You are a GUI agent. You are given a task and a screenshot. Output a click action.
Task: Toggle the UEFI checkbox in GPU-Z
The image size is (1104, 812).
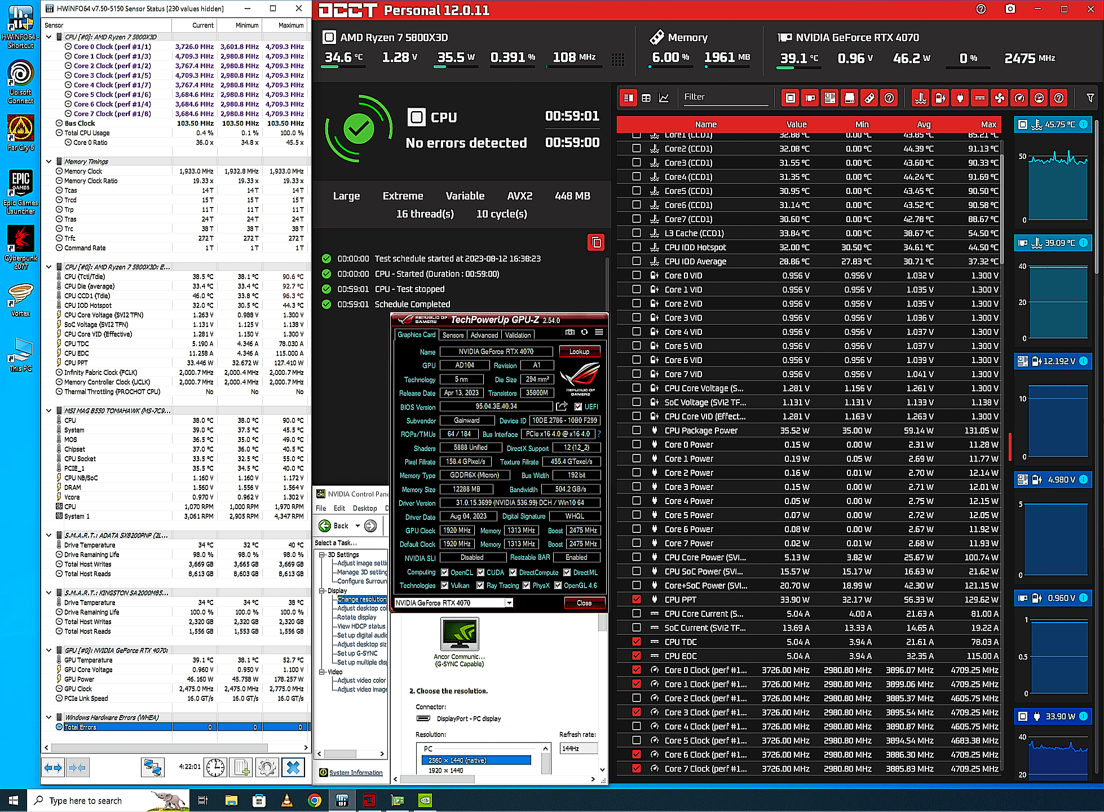click(x=578, y=407)
